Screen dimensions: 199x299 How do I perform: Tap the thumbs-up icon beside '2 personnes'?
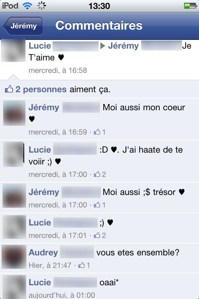coord(9,89)
